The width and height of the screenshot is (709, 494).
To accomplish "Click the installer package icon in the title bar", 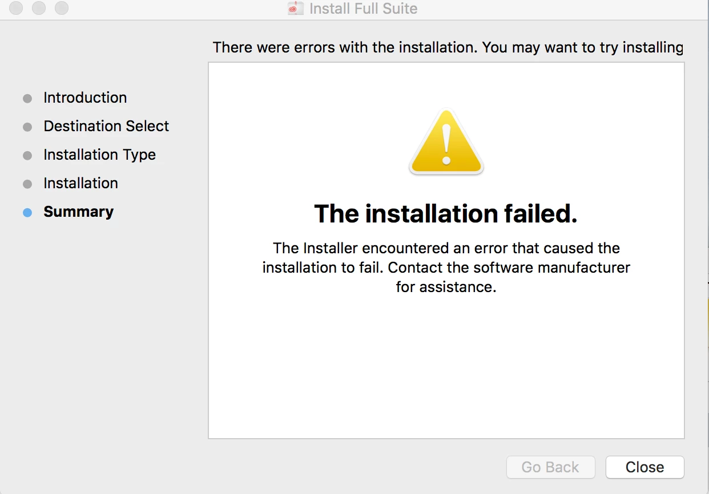I will click(296, 9).
